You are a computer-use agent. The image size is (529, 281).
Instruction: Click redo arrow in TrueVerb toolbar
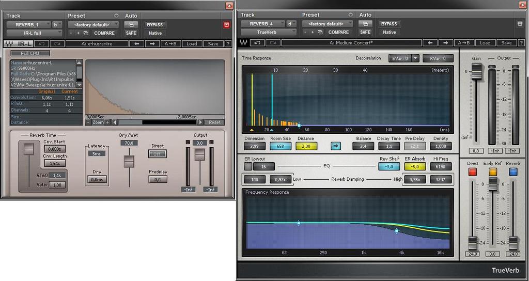point(273,43)
